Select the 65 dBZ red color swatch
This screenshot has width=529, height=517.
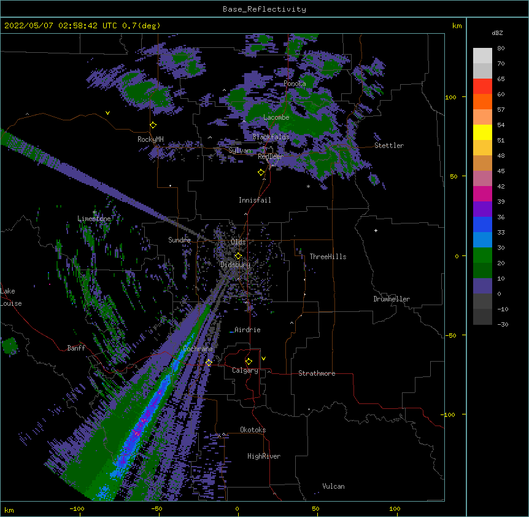(482, 87)
